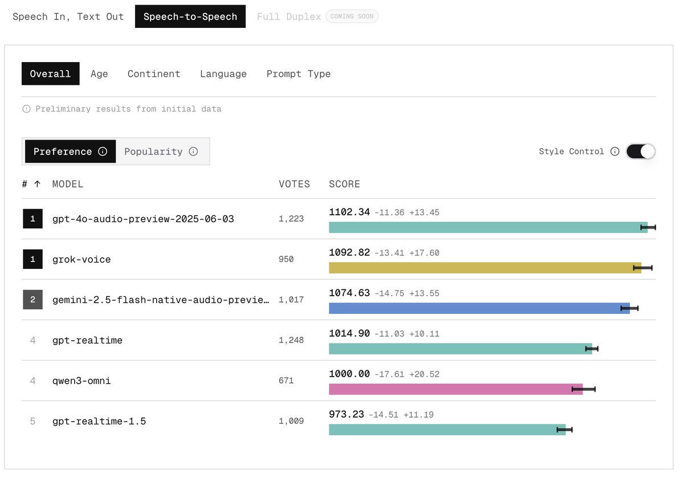Click the 950 votes value
The image size is (684, 482).
[x=286, y=259]
